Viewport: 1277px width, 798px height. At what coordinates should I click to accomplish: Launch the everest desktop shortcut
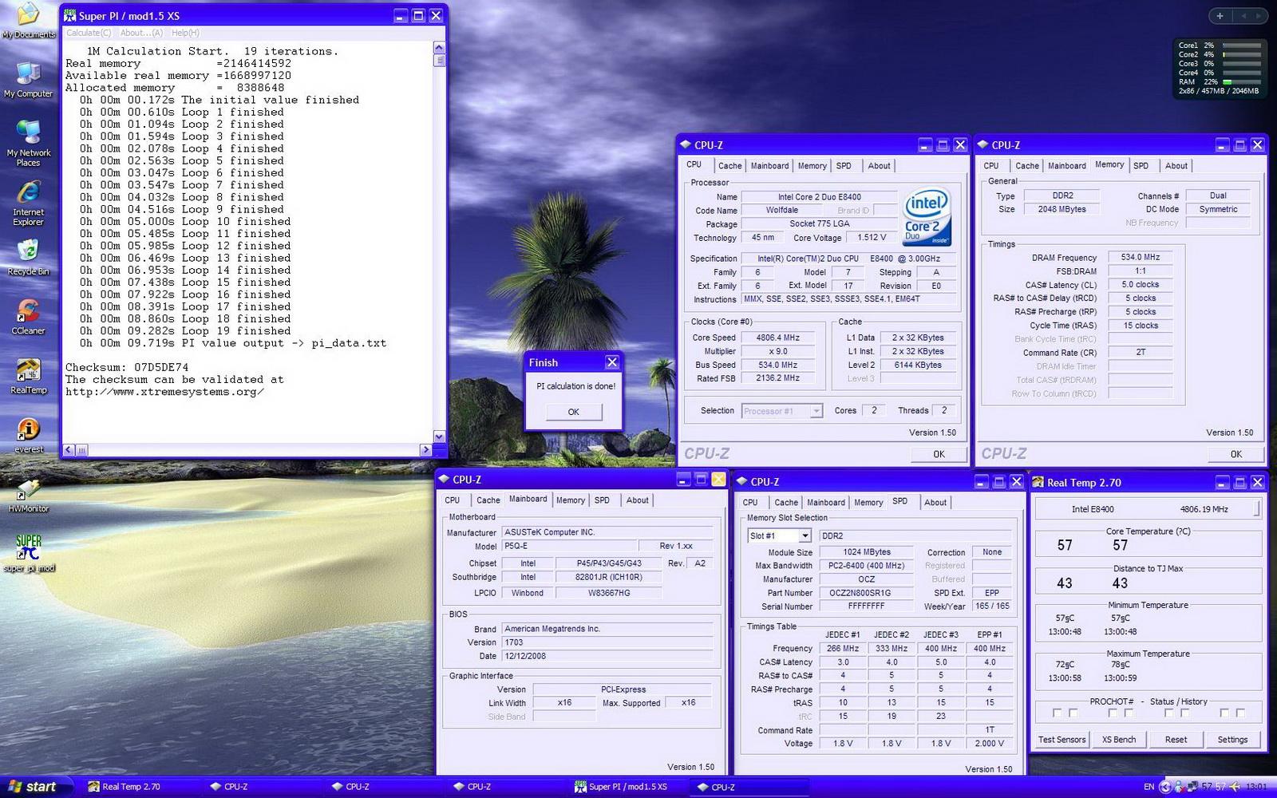pos(29,436)
